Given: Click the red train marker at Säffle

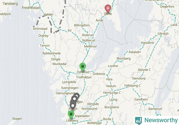Looking at the screenshot, I should pos(108,8).
